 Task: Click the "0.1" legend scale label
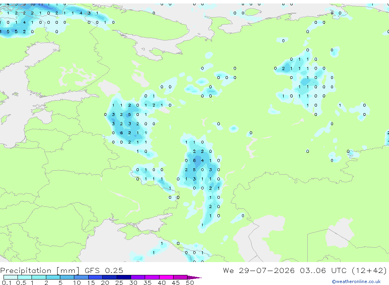pyautogui.click(x=7, y=283)
